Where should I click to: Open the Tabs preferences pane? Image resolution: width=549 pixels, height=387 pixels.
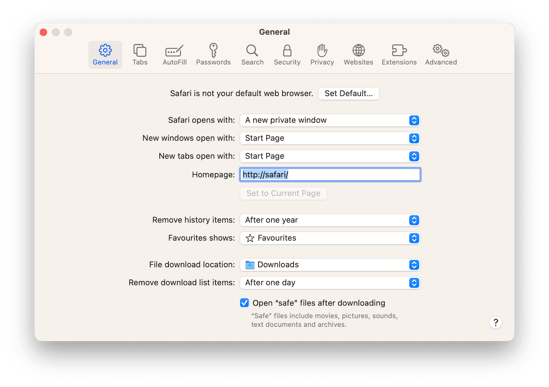coord(140,55)
